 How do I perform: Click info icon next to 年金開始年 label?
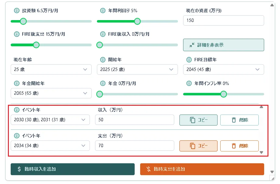pyautogui.click(x=17, y=83)
